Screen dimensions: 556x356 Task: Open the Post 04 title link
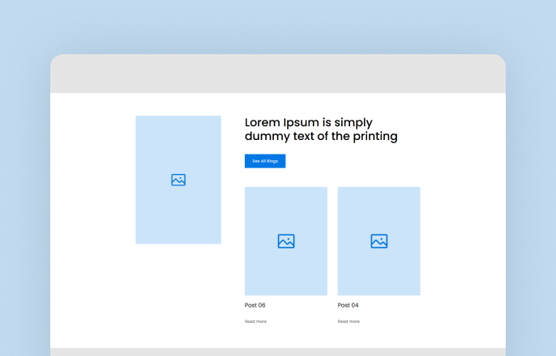click(x=348, y=305)
